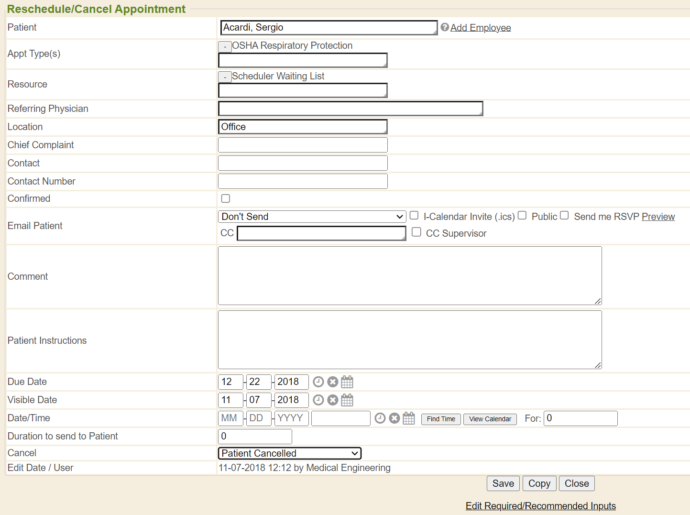The height and width of the screenshot is (515, 690).
Task: Check the CC Supervisor box
Action: coord(416,232)
